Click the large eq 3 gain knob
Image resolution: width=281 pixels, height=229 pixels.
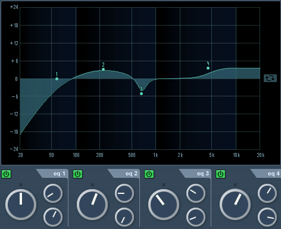coord(164,205)
